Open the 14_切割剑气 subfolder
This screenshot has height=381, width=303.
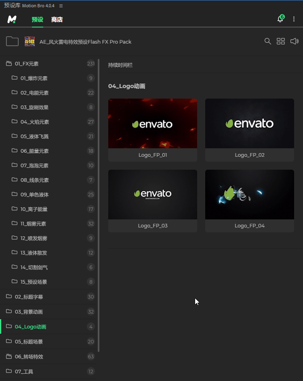(x=48, y=267)
